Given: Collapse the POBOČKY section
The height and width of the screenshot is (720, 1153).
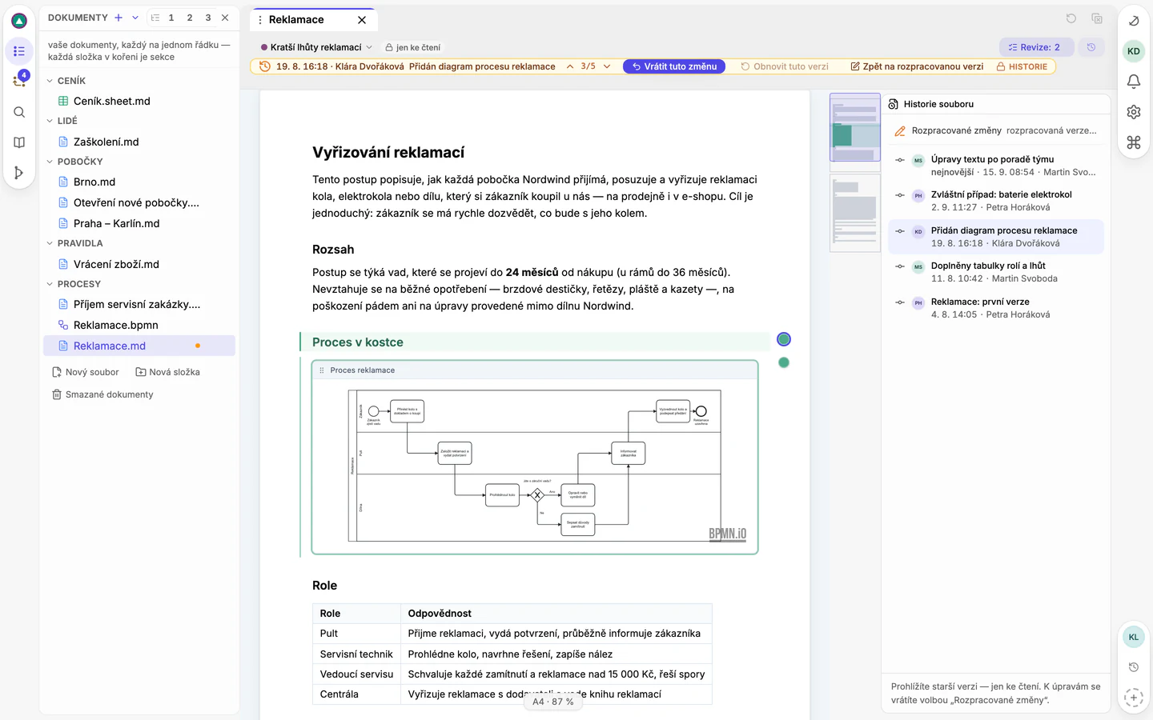Looking at the screenshot, I should (x=50, y=162).
